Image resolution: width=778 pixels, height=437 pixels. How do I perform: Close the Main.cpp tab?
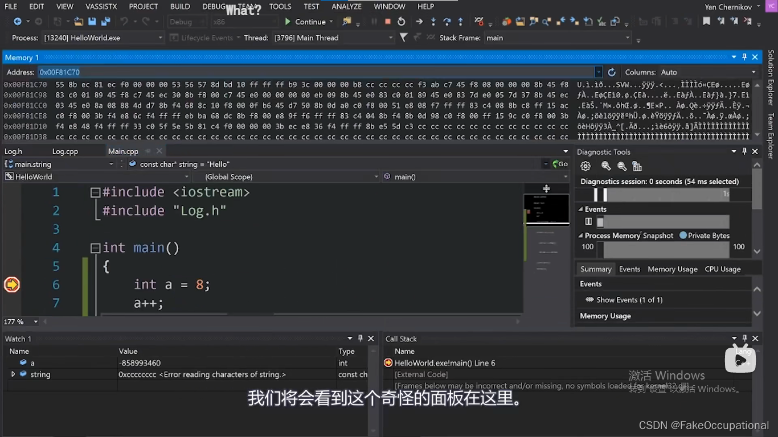click(159, 151)
